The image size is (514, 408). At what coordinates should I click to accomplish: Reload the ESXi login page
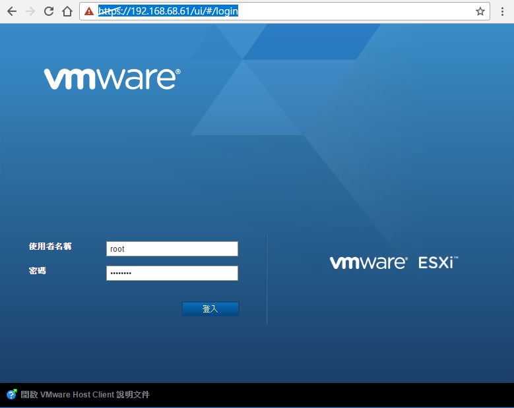pos(49,11)
